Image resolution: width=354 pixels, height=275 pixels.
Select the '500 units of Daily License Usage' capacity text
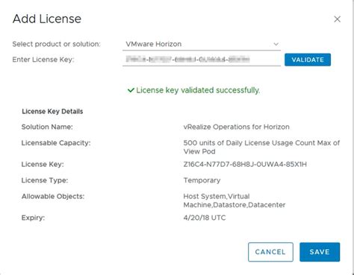click(x=261, y=147)
